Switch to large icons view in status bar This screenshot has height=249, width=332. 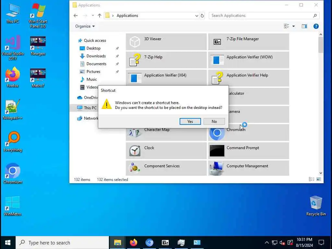click(319, 179)
